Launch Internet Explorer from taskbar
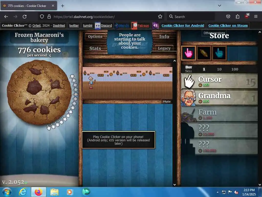Viewport: 262px width, 197px height. click(x=23, y=192)
